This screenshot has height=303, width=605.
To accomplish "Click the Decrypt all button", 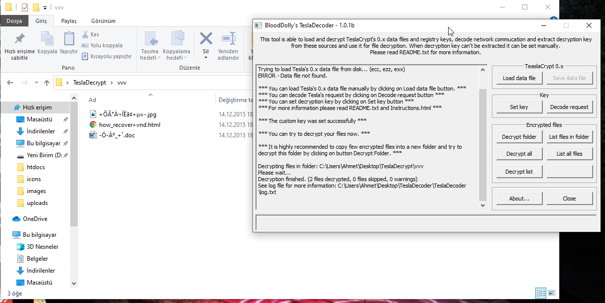I will (519, 154).
